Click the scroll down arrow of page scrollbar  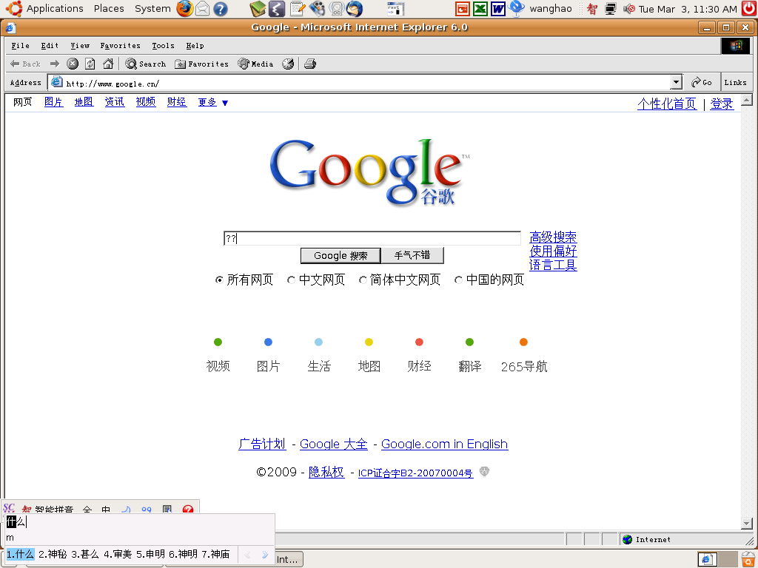[746, 524]
